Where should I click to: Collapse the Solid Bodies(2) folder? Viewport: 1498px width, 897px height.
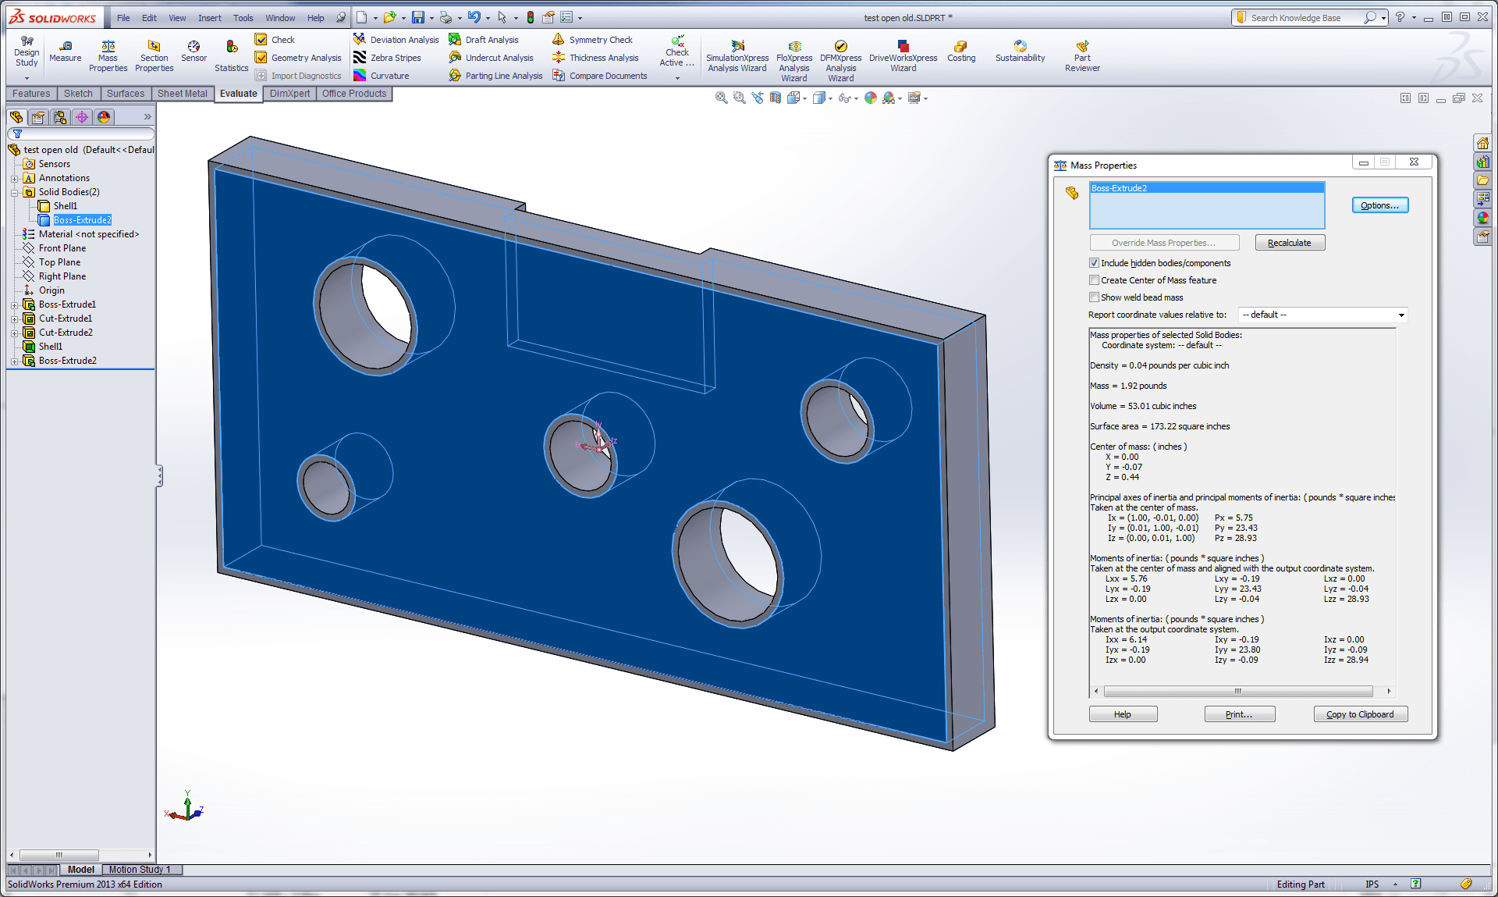click(14, 193)
